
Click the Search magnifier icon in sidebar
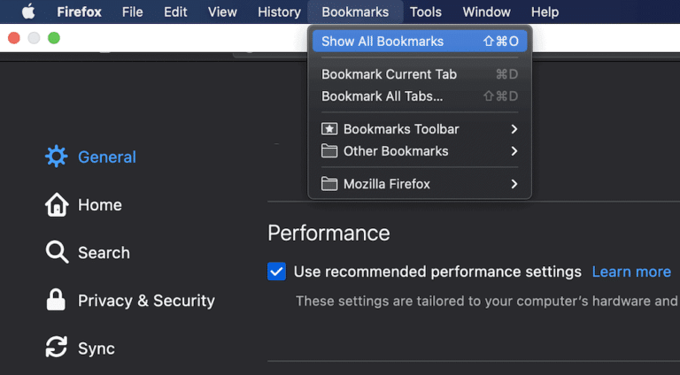[57, 252]
